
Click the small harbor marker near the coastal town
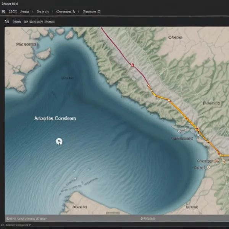(178, 131)
